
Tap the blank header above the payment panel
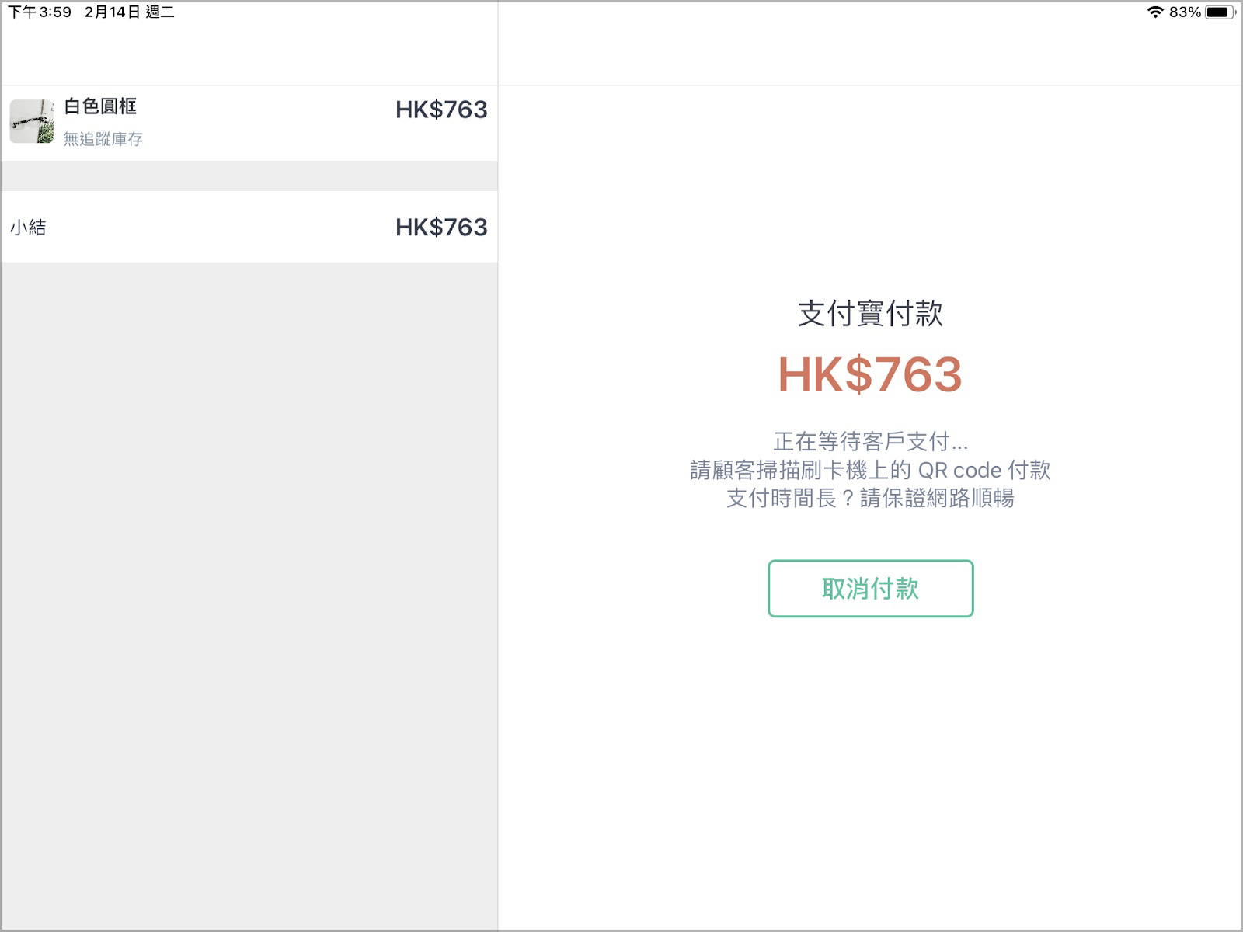870,53
